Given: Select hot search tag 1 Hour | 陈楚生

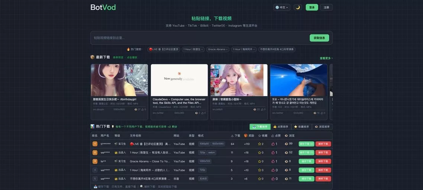Looking at the screenshot, I should click(x=193, y=49).
